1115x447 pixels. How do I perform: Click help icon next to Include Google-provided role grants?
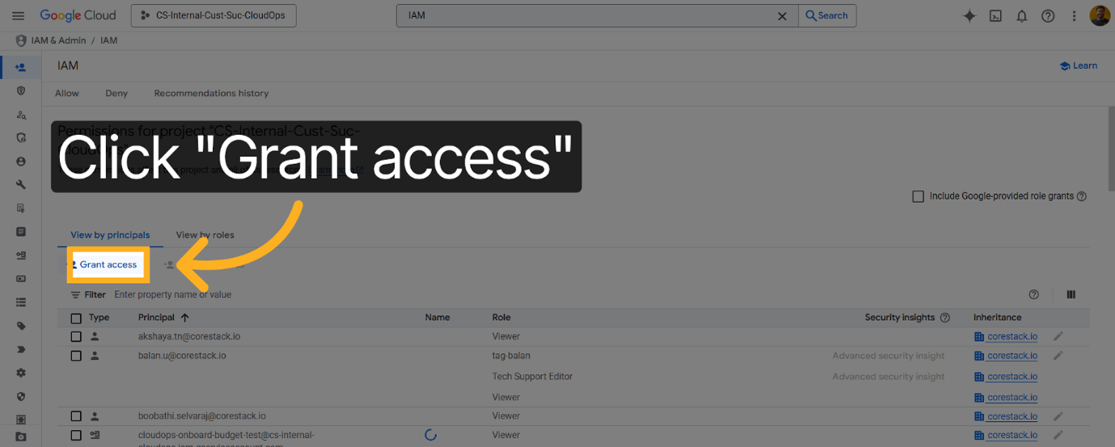coord(1082,196)
